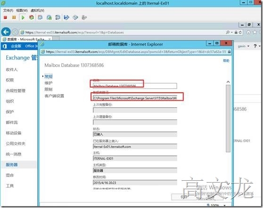
Task: Open 移动设备 in the Exchange sidebar
Action: [14, 133]
